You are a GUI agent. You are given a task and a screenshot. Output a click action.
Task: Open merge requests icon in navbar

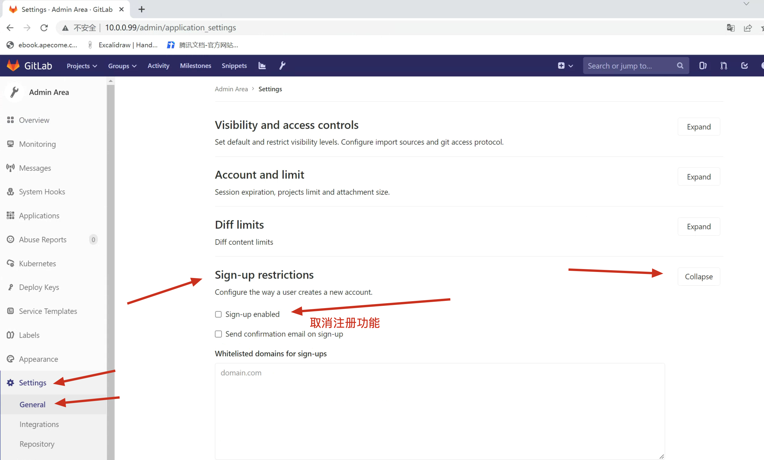click(x=723, y=66)
